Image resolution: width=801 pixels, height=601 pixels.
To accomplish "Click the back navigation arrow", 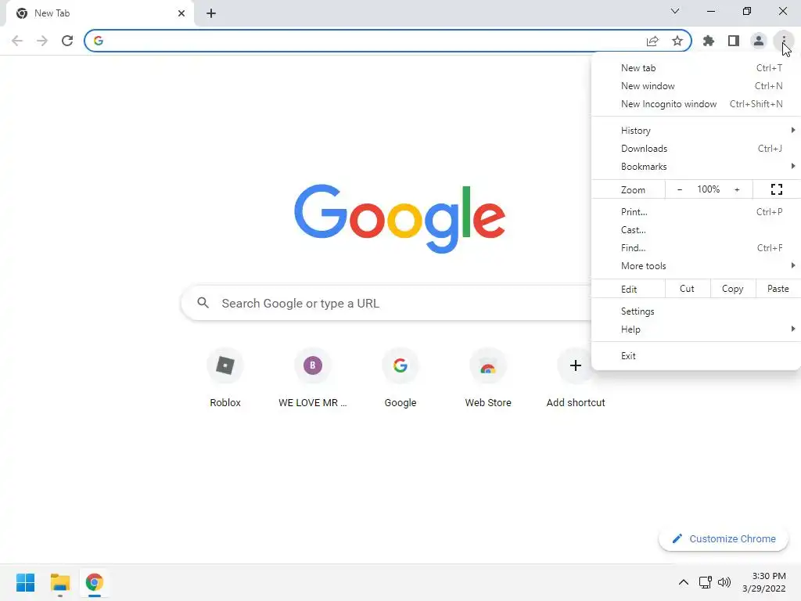I will (17, 41).
